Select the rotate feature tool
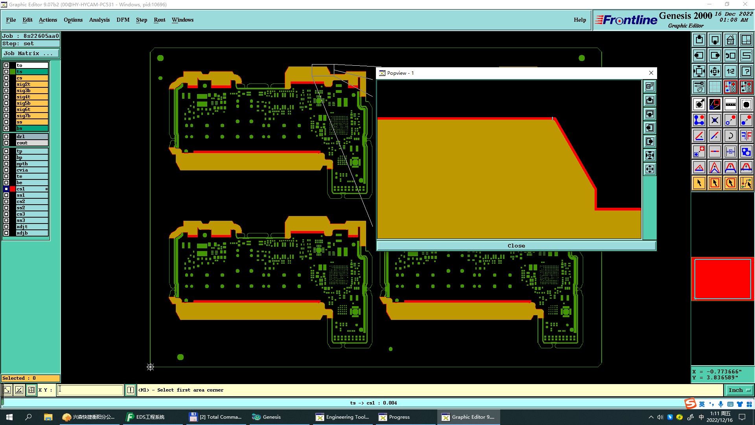 (730, 136)
